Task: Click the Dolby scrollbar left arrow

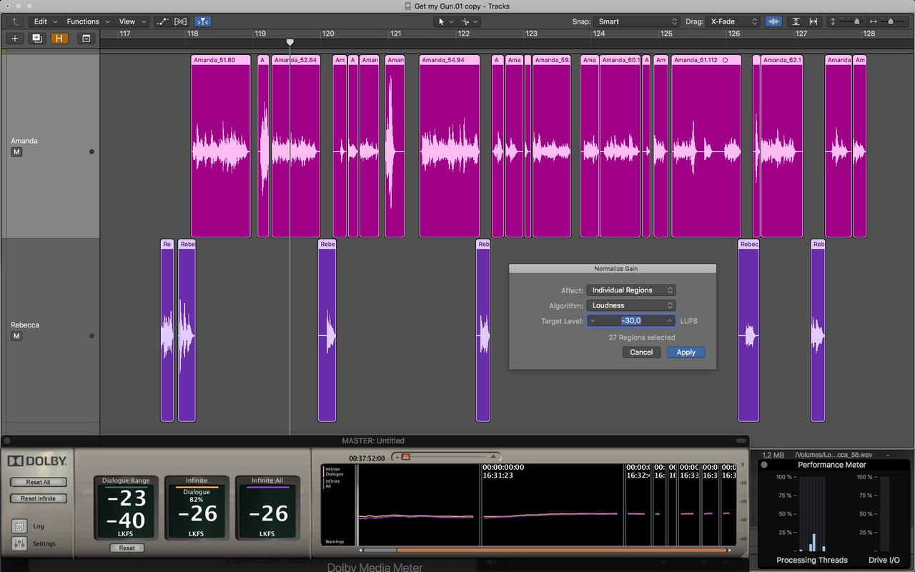Action: [x=360, y=551]
